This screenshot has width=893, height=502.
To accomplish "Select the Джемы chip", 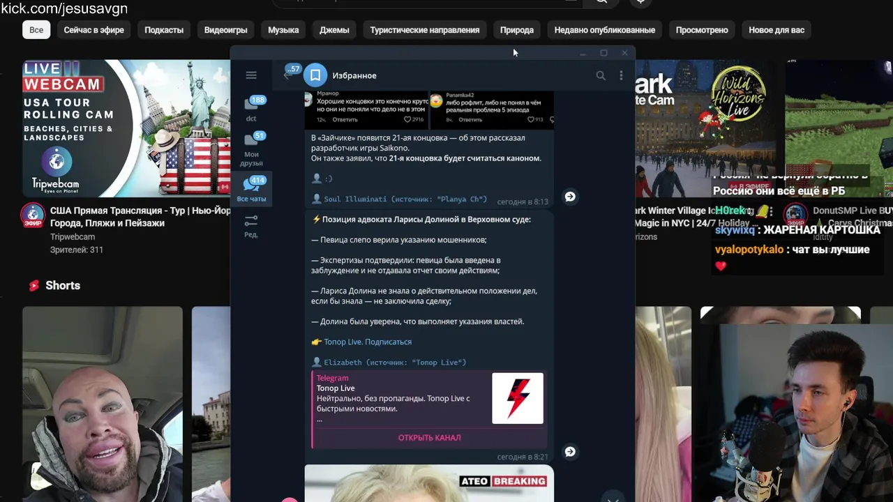I will point(334,30).
